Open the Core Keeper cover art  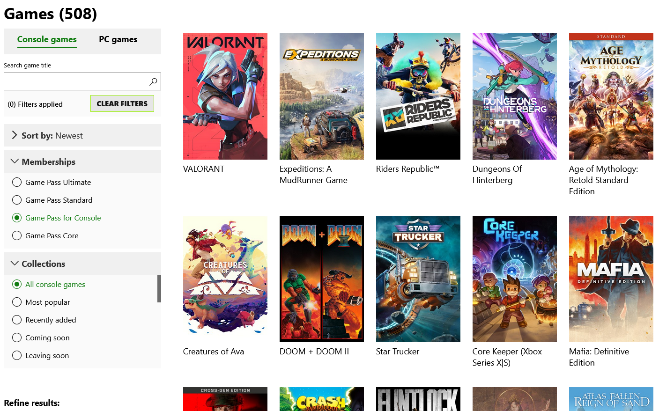pos(515,279)
